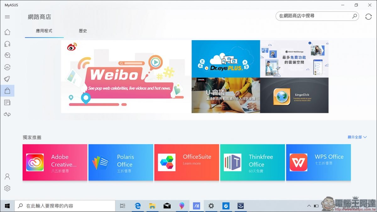
Task: Open the sidebar update icon with circular arrow
Action: point(7,67)
